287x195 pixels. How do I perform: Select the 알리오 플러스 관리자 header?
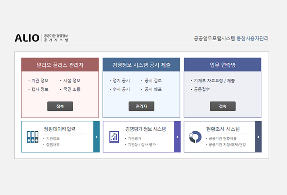tap(60, 65)
